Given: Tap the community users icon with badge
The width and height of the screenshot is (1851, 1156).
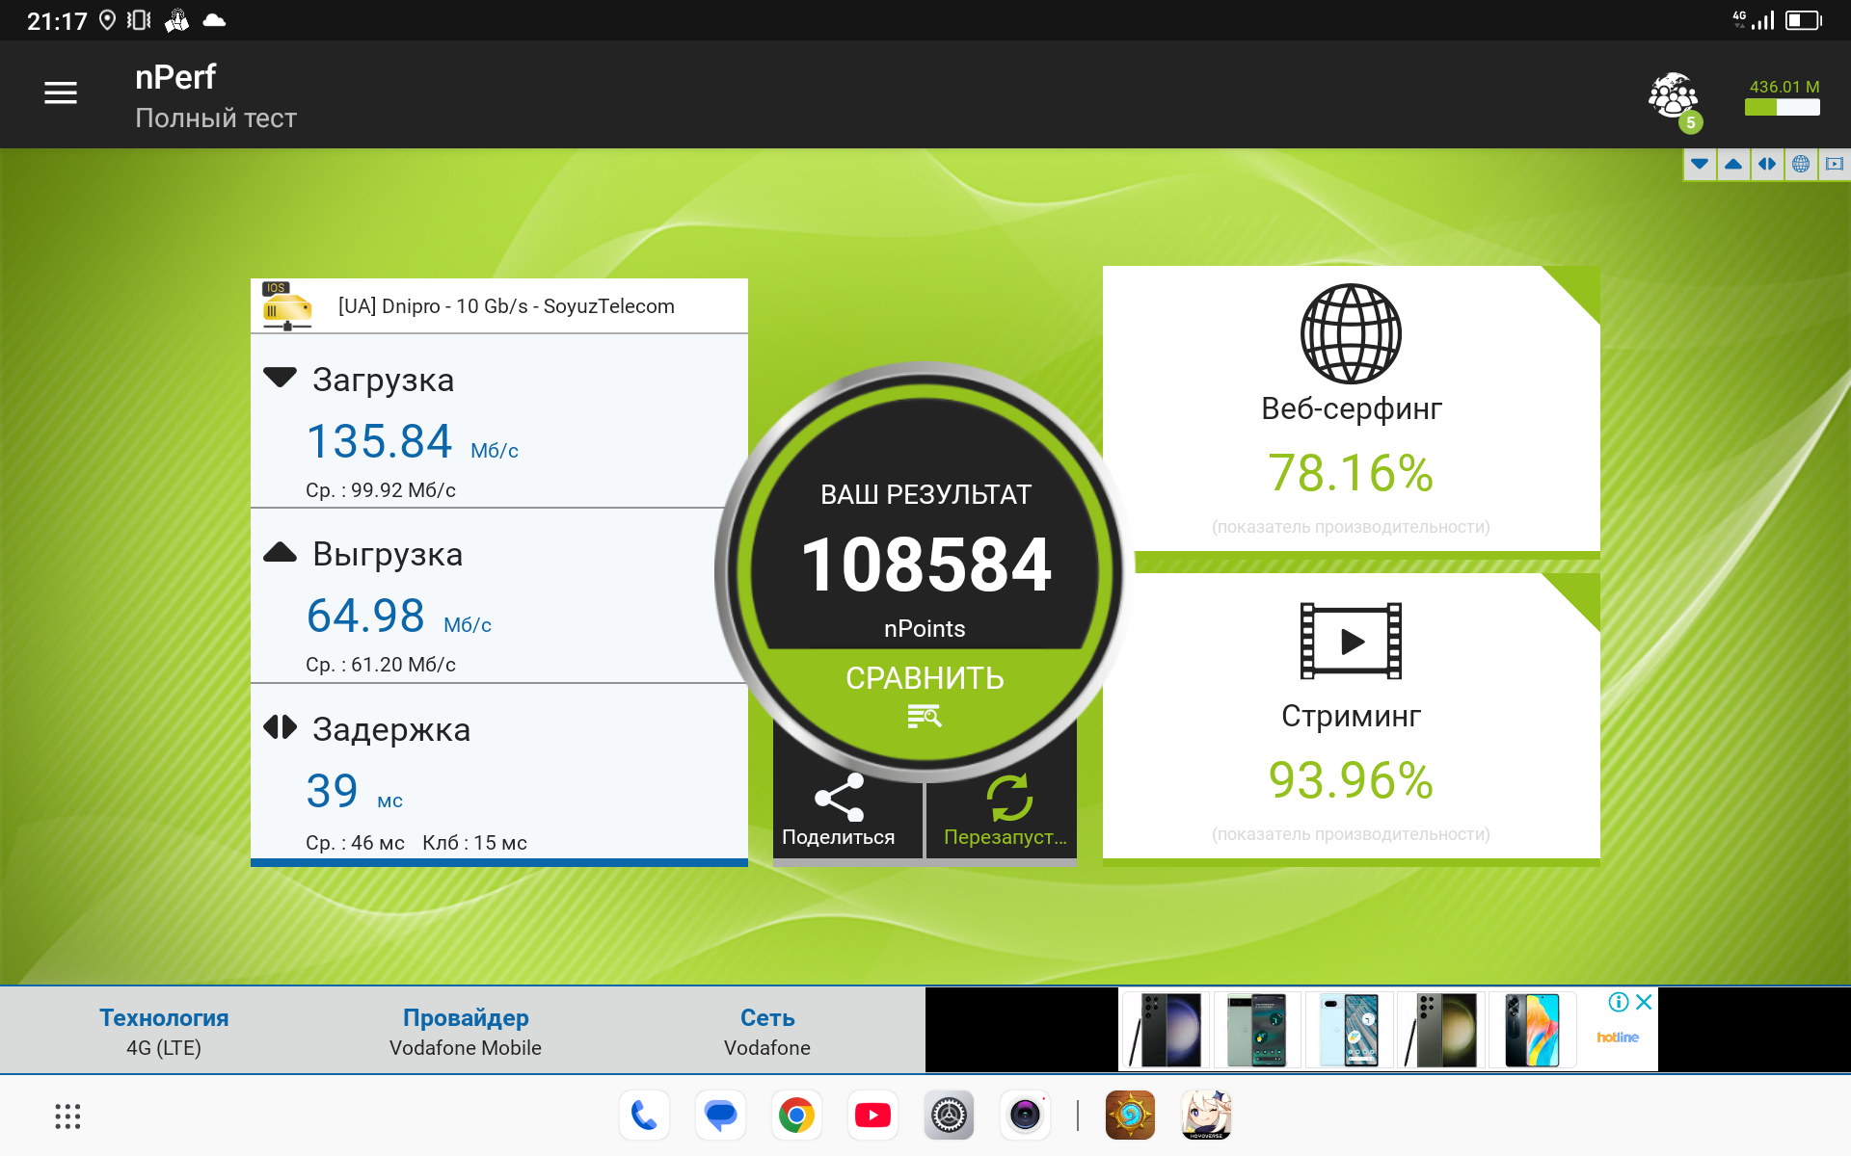Looking at the screenshot, I should (1674, 97).
